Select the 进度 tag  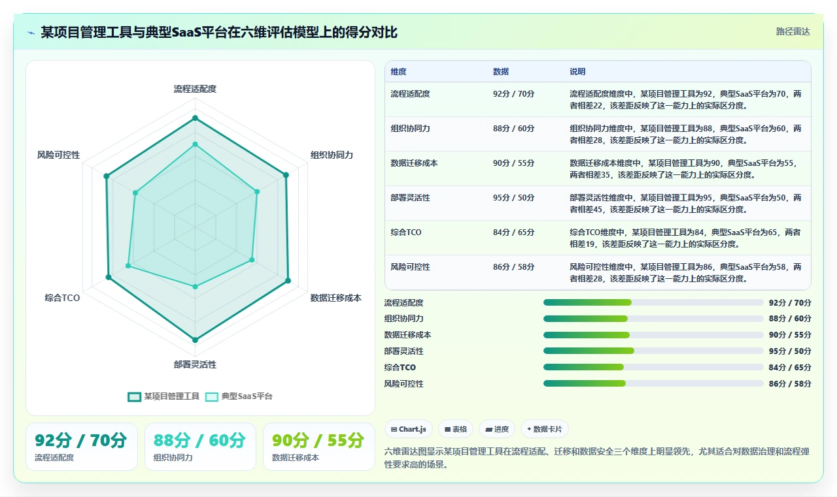[497, 429]
